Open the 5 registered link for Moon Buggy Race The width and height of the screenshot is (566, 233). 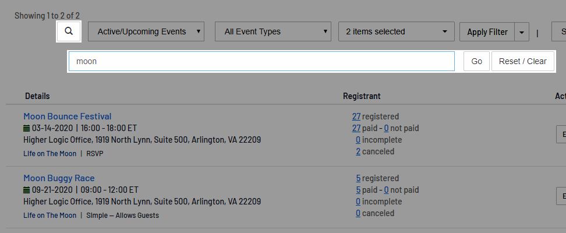point(358,178)
